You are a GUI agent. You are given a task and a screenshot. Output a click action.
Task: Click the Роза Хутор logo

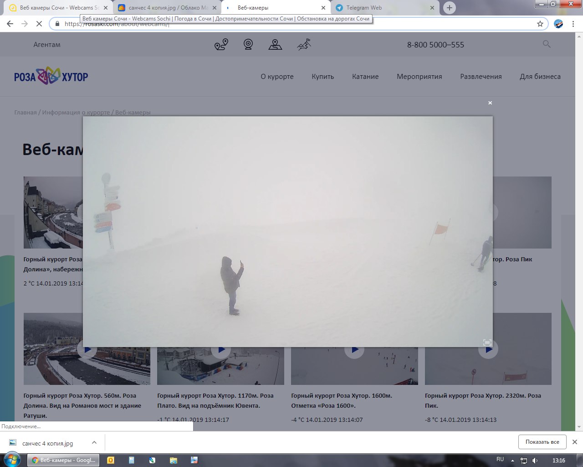[51, 76]
